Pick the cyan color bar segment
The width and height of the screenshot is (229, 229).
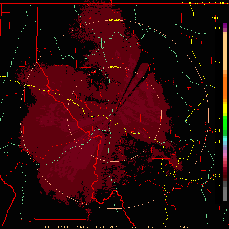tap(225, 140)
